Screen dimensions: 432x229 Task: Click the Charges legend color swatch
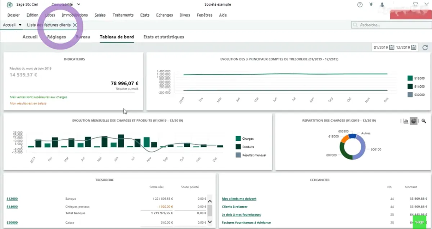coord(238,139)
